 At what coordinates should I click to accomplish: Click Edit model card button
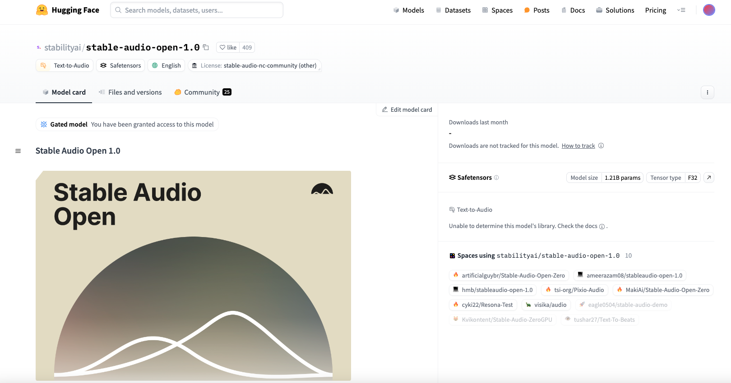coord(407,109)
